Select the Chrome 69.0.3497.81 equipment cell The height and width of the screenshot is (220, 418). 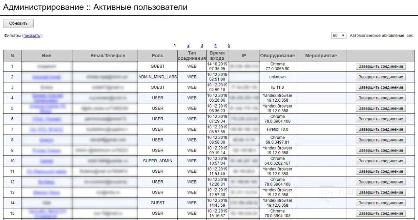pos(277,140)
